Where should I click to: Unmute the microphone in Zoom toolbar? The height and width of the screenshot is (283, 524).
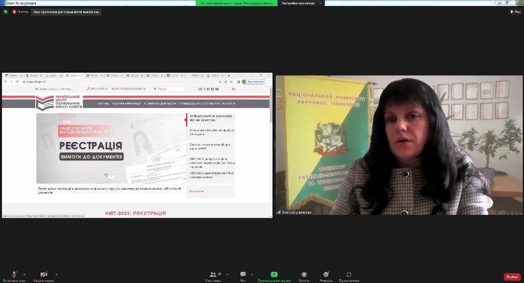tap(14, 276)
